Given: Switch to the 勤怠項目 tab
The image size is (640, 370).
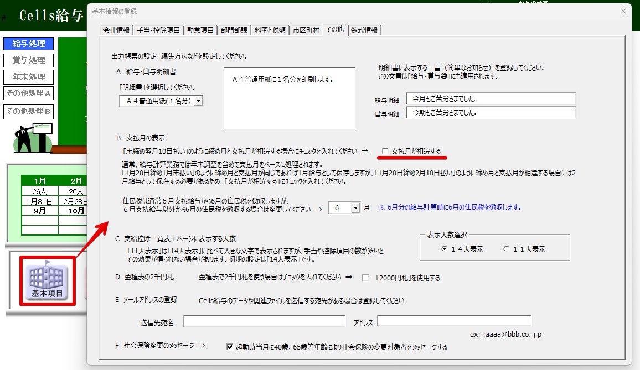Looking at the screenshot, I should click(x=200, y=30).
